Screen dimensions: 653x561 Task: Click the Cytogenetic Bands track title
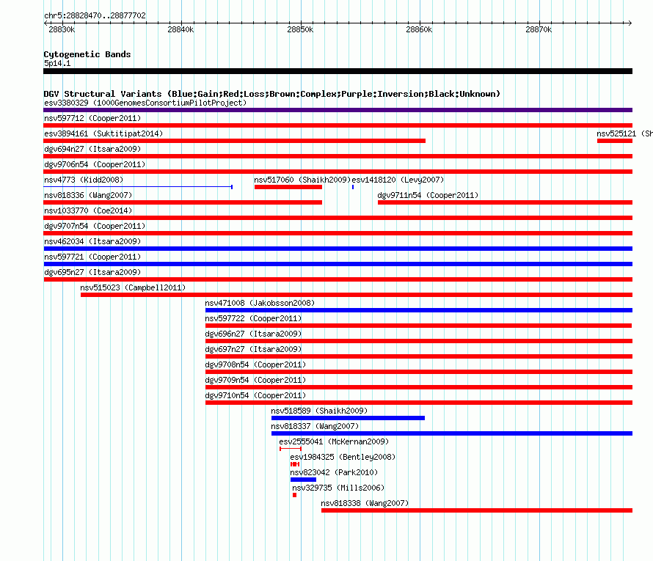(87, 54)
